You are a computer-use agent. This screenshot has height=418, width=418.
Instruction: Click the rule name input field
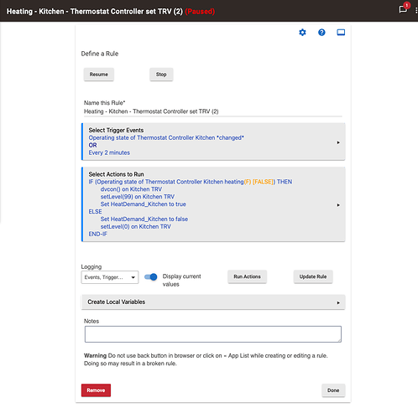213,111
